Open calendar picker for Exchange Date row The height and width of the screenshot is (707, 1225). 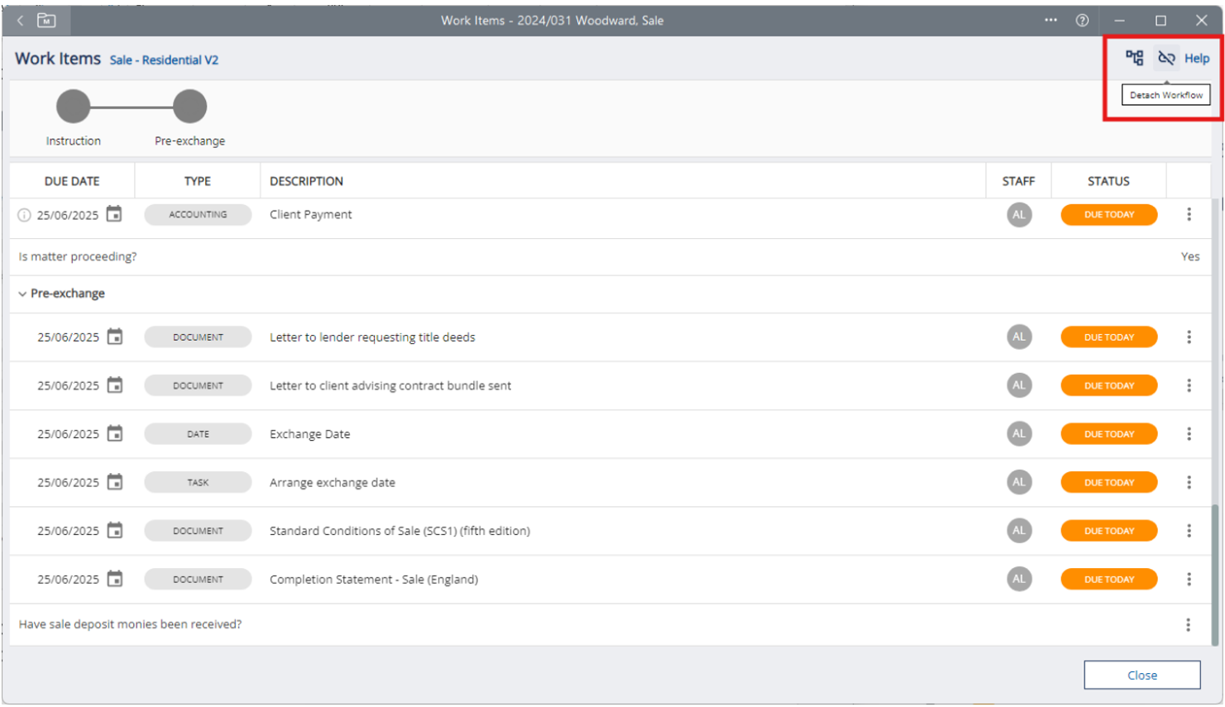pyautogui.click(x=115, y=433)
